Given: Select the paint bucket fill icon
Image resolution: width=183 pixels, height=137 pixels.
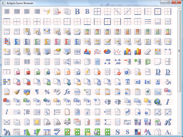Looking at the screenshot, I should (168, 82).
